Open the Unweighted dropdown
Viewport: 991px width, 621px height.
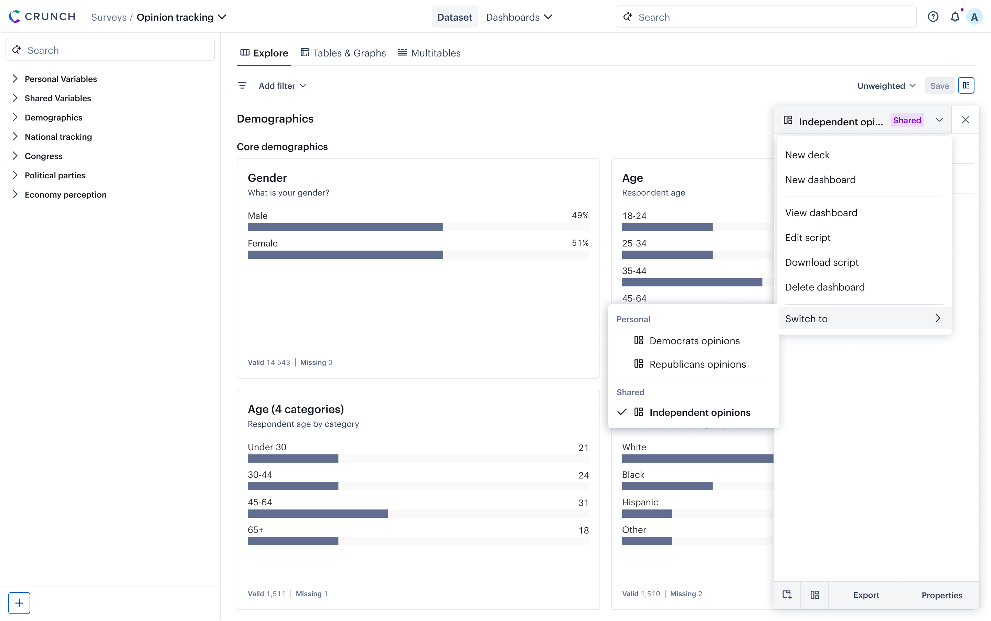[886, 85]
